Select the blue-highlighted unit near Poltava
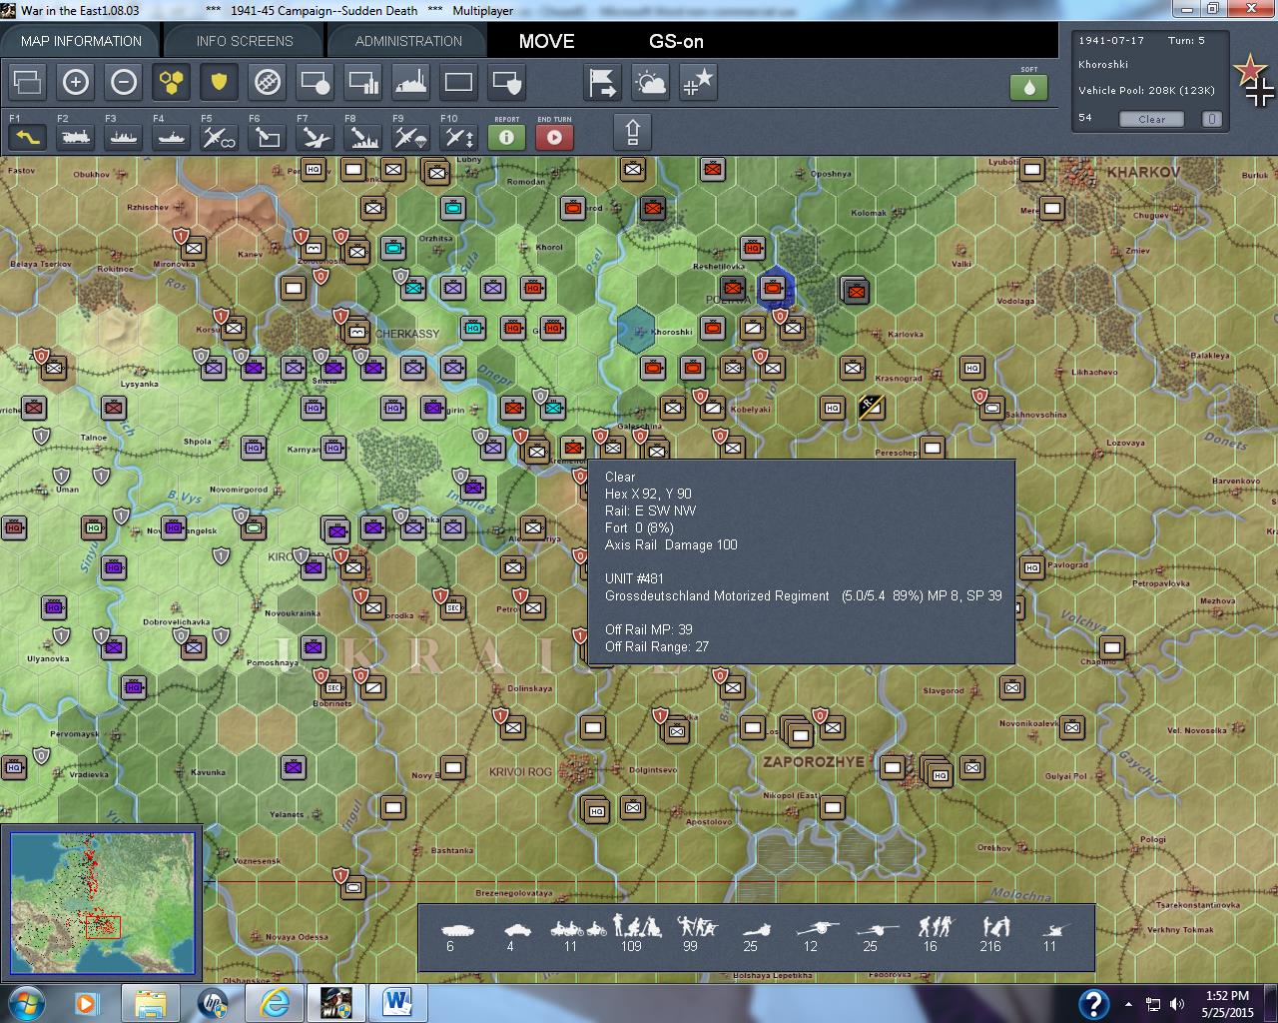Screen dimensions: 1278x1023 (x=773, y=289)
